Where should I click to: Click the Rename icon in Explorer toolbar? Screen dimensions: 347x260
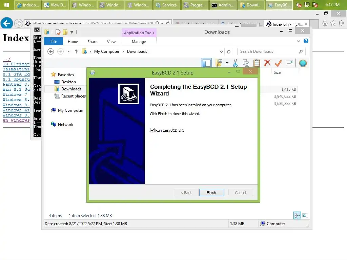click(289, 63)
